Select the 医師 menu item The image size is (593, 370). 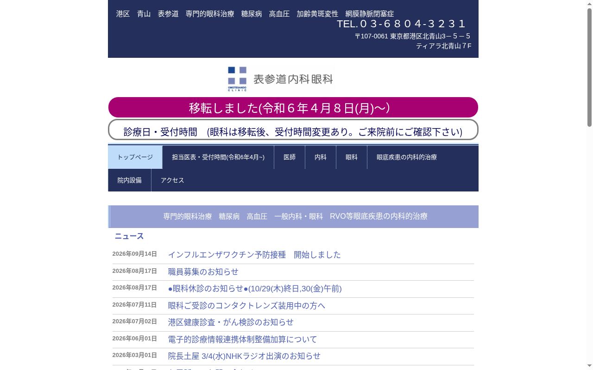tap(290, 157)
